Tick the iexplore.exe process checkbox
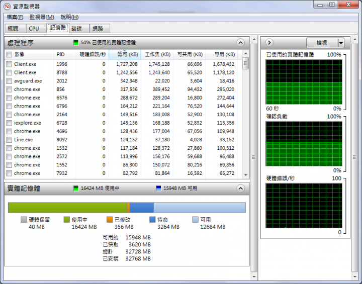The image size is (362, 284). click(x=9, y=123)
